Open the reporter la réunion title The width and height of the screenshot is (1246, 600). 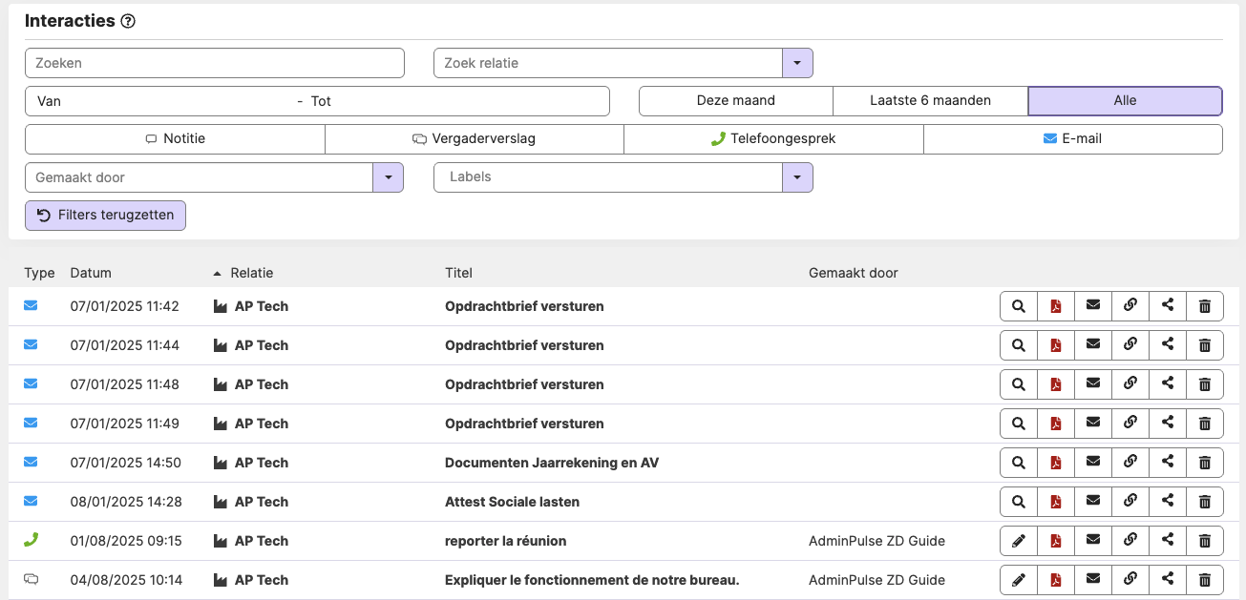click(506, 541)
